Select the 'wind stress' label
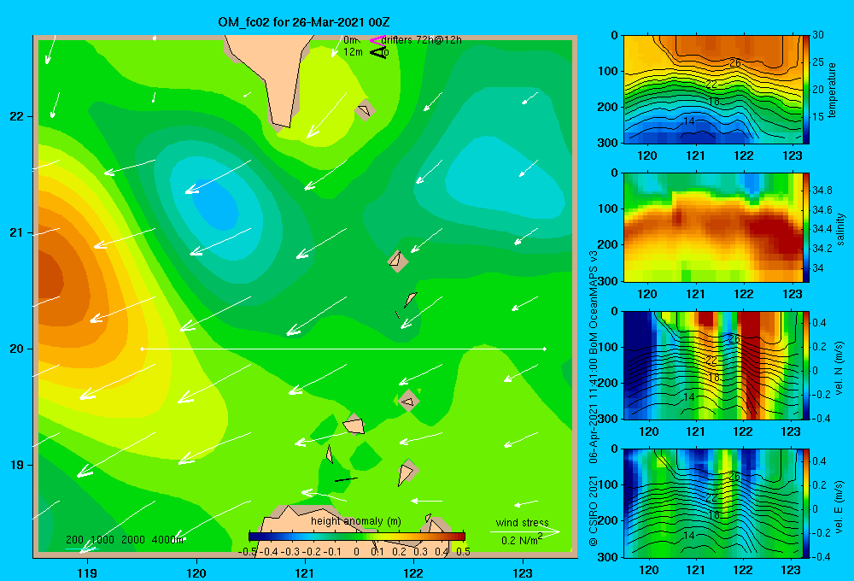Screen dimensions: 854x581 coord(523,522)
